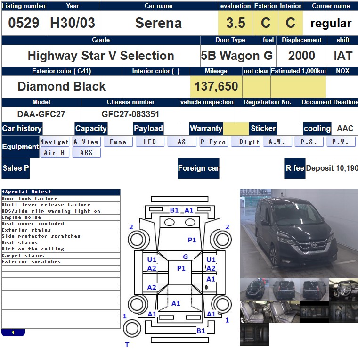The image size is (358, 358).
Task: Click page 1 button below special notes
Action: (13, 333)
